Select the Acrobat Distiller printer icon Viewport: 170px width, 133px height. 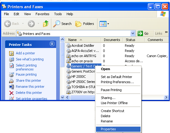click(69, 46)
